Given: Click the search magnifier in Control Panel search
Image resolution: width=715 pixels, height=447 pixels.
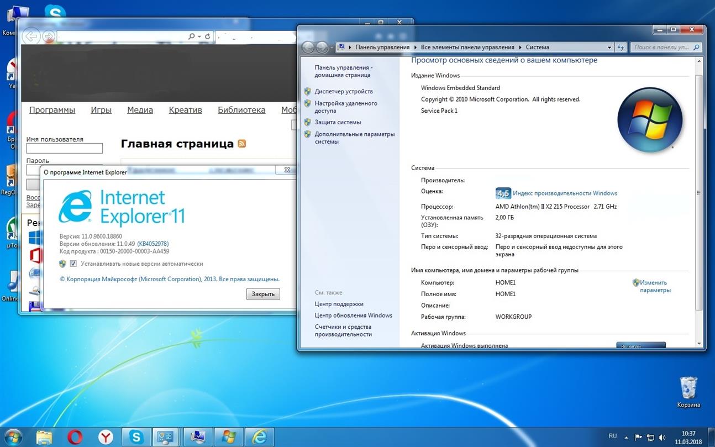Looking at the screenshot, I should [696, 48].
